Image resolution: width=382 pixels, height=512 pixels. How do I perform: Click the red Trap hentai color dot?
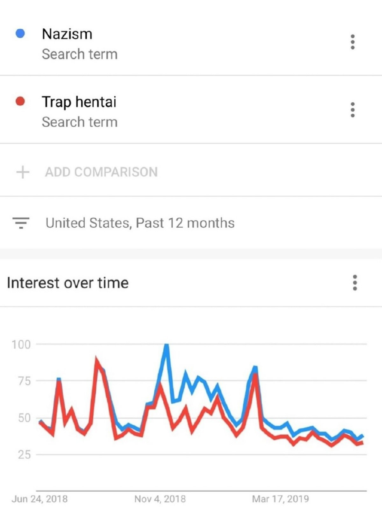(20, 101)
